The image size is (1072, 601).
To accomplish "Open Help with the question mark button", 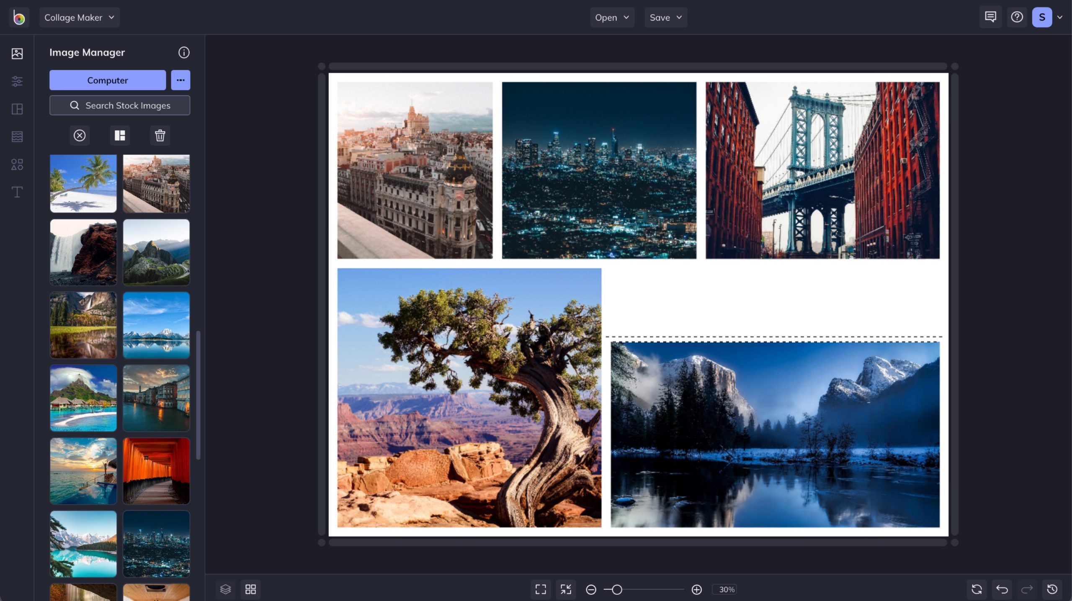I will (1017, 17).
